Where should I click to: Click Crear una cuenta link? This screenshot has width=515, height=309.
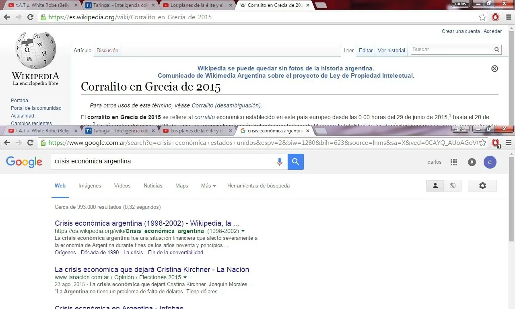461,31
